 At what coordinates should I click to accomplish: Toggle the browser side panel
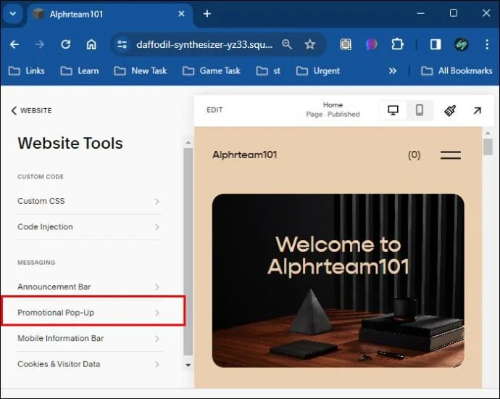pos(436,44)
